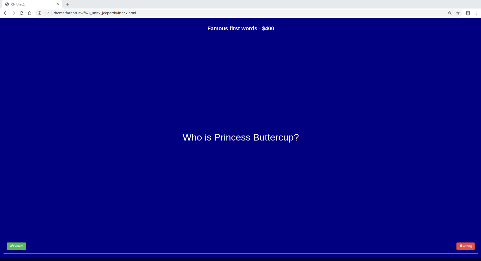Screen dimensions: 481x261
Task: Open a new browser tab
Action: (68, 4)
